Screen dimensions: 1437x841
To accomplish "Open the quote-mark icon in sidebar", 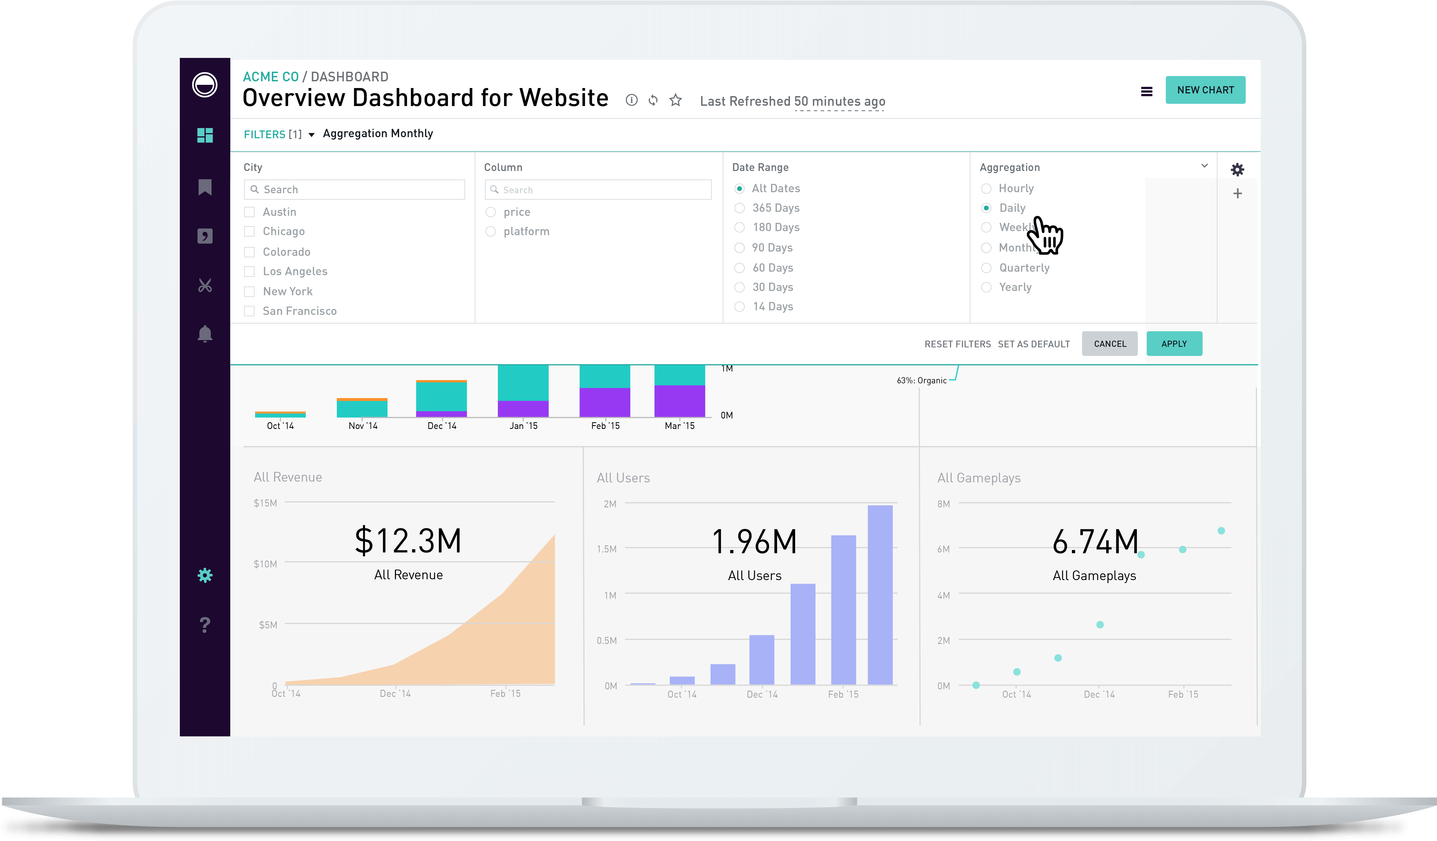I will (205, 236).
